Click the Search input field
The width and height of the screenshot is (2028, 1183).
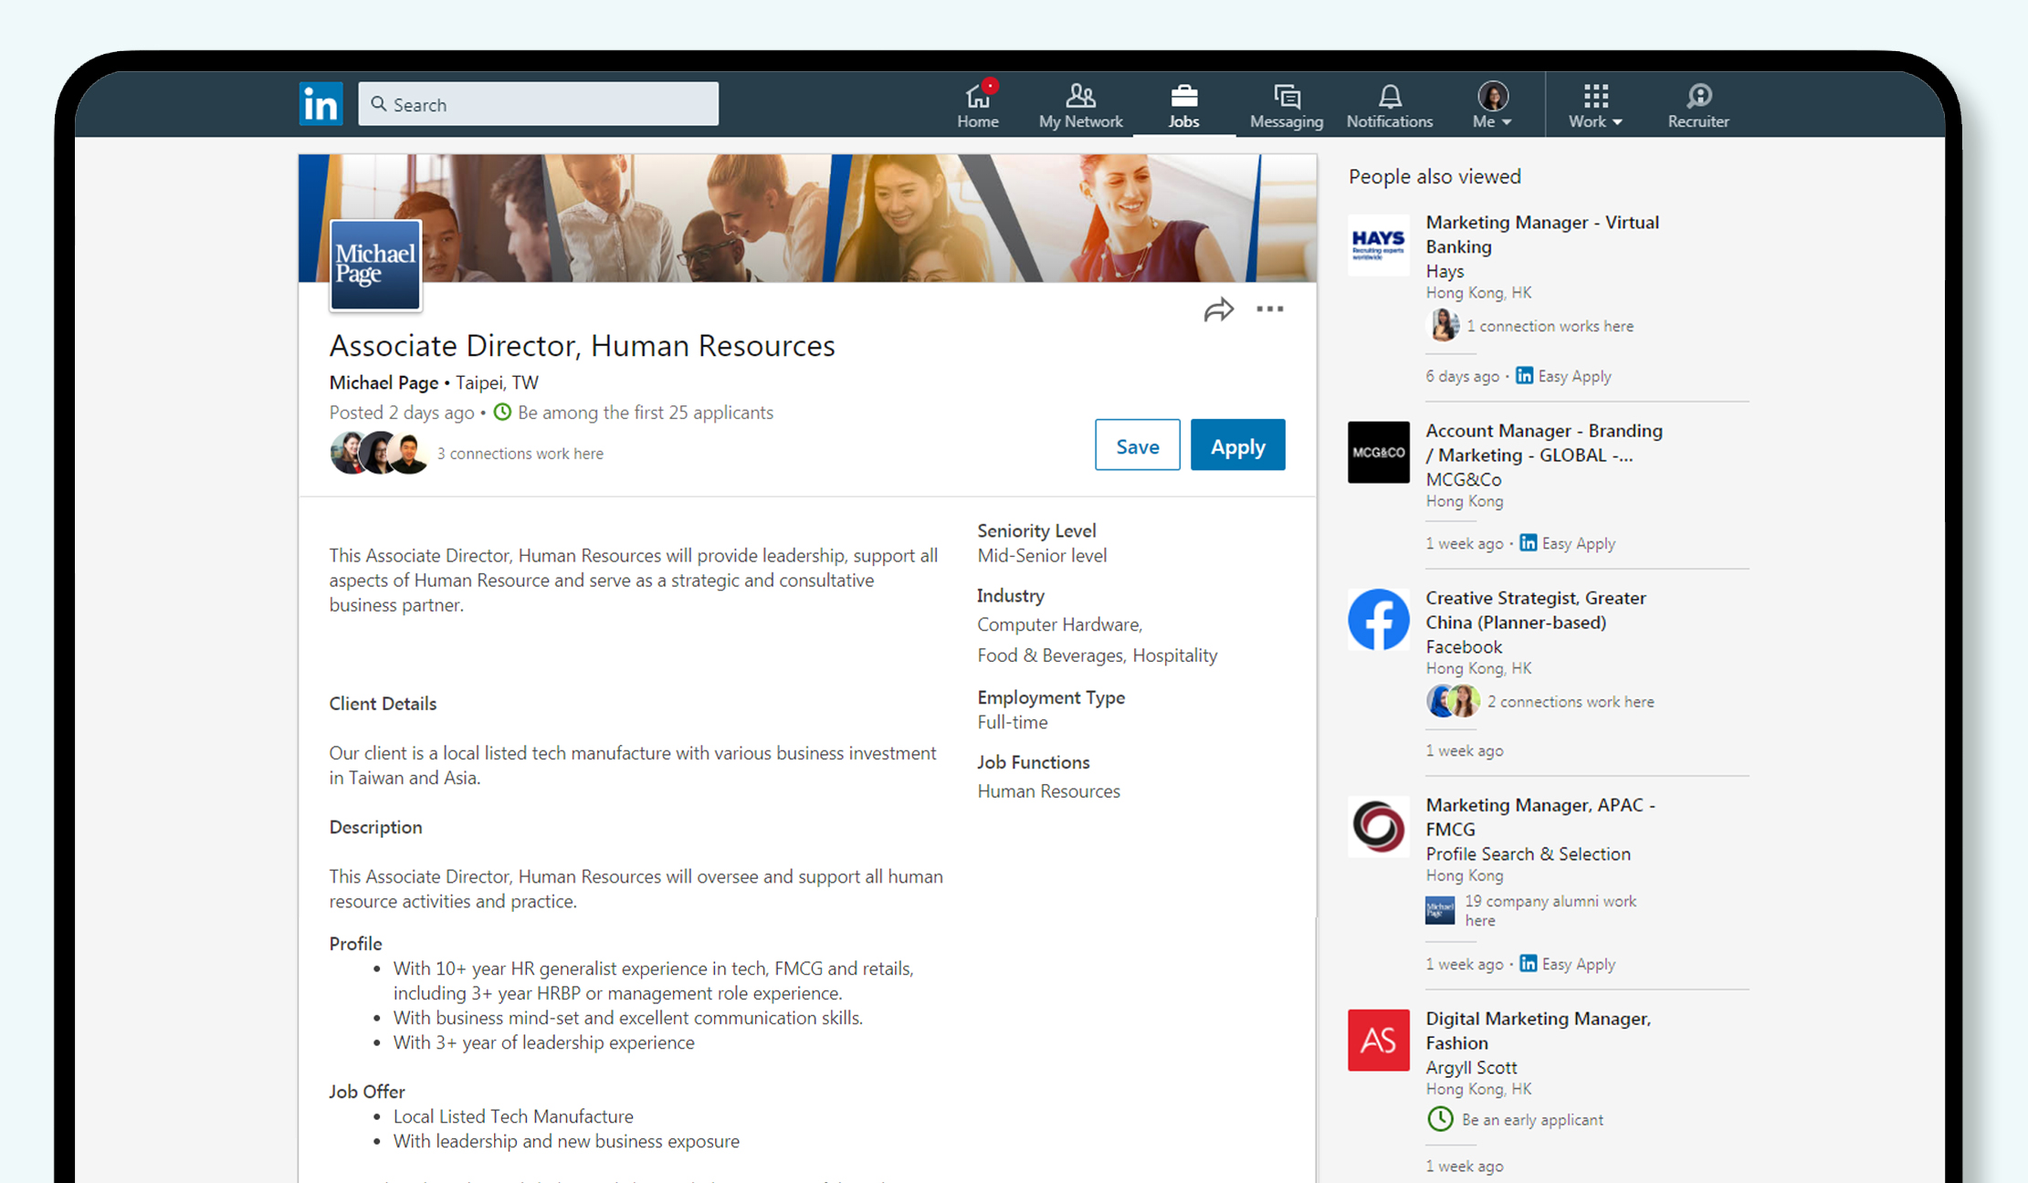tap(539, 104)
